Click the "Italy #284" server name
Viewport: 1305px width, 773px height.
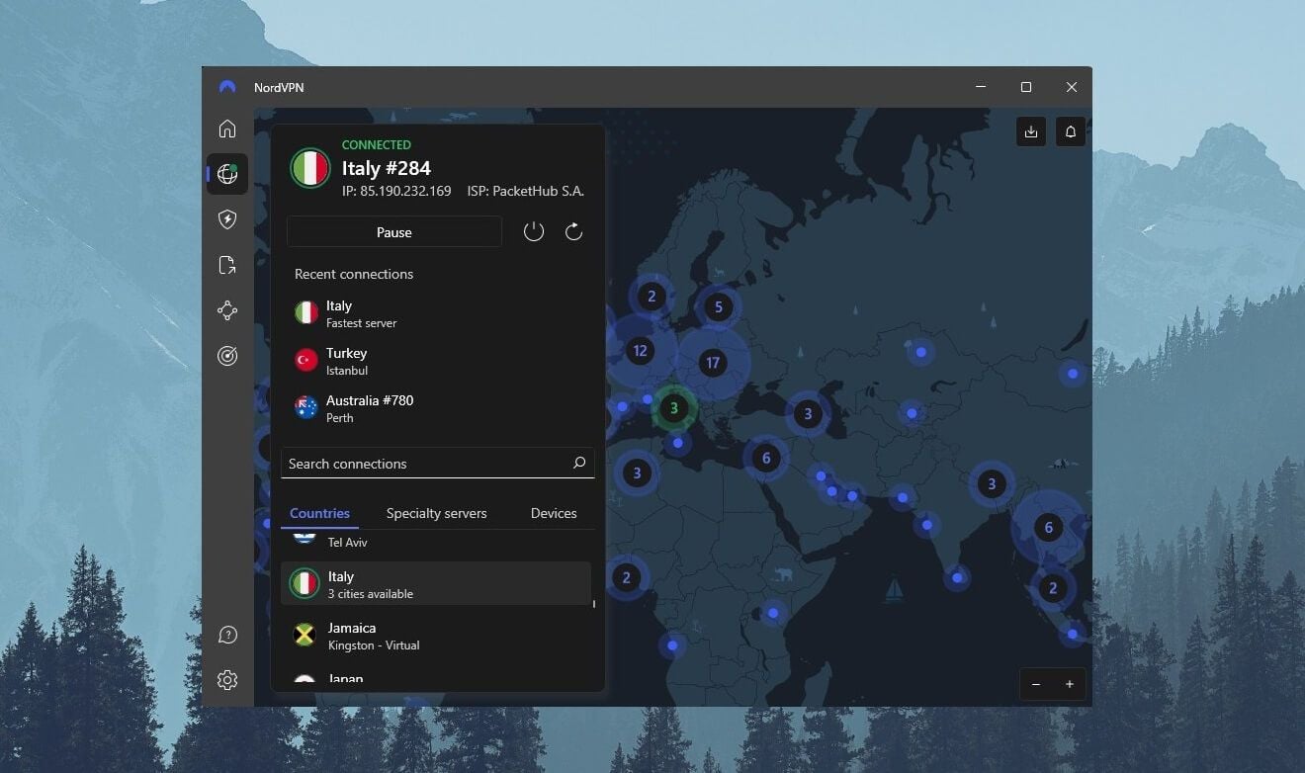(387, 168)
